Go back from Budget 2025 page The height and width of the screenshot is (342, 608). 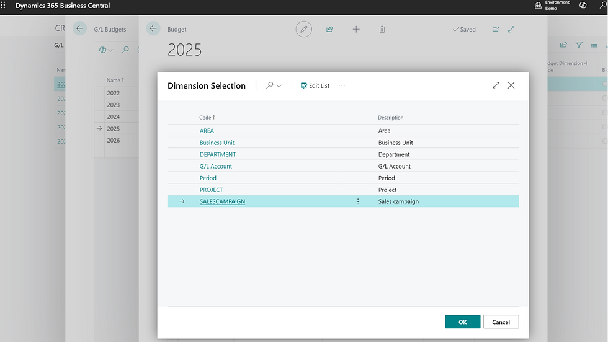click(153, 28)
